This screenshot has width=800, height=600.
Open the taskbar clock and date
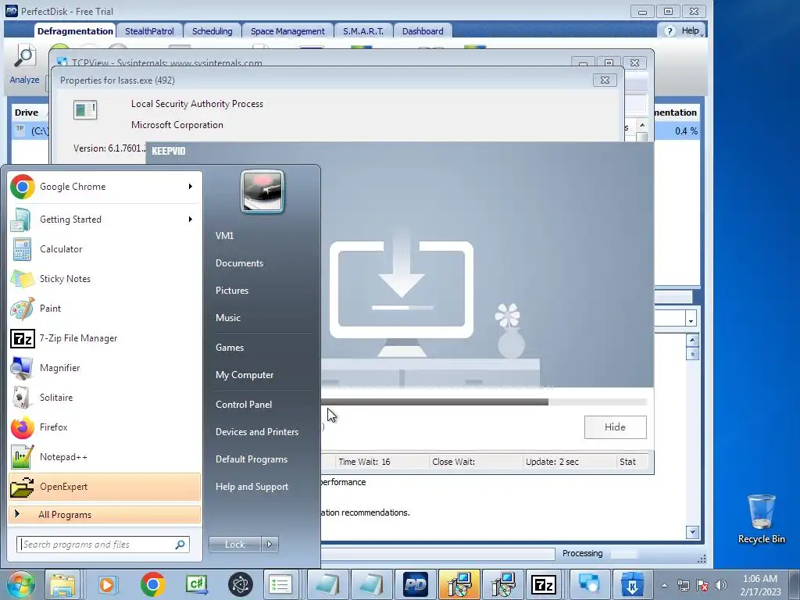[760, 585]
